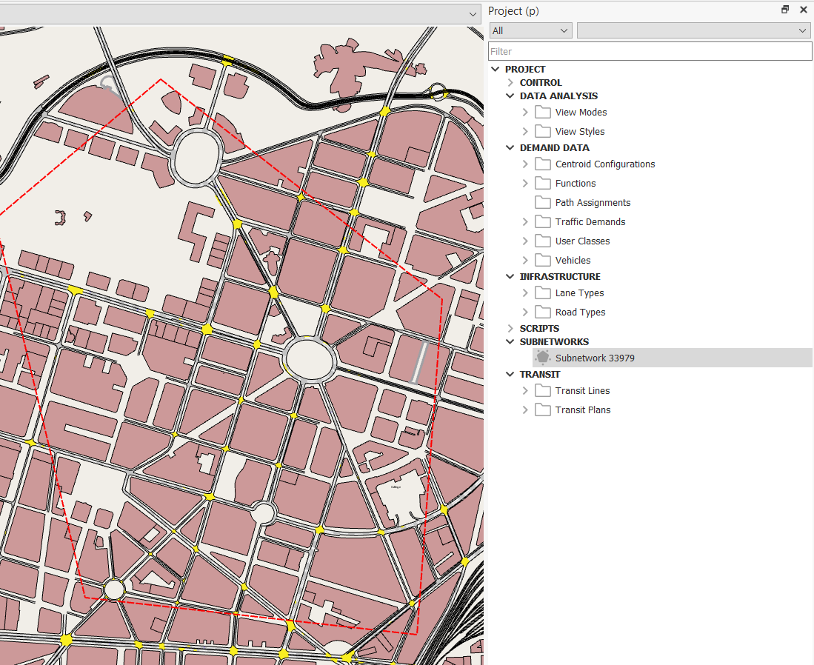Click the Lane Types folder icon
The height and width of the screenshot is (665, 814).
[541, 293]
